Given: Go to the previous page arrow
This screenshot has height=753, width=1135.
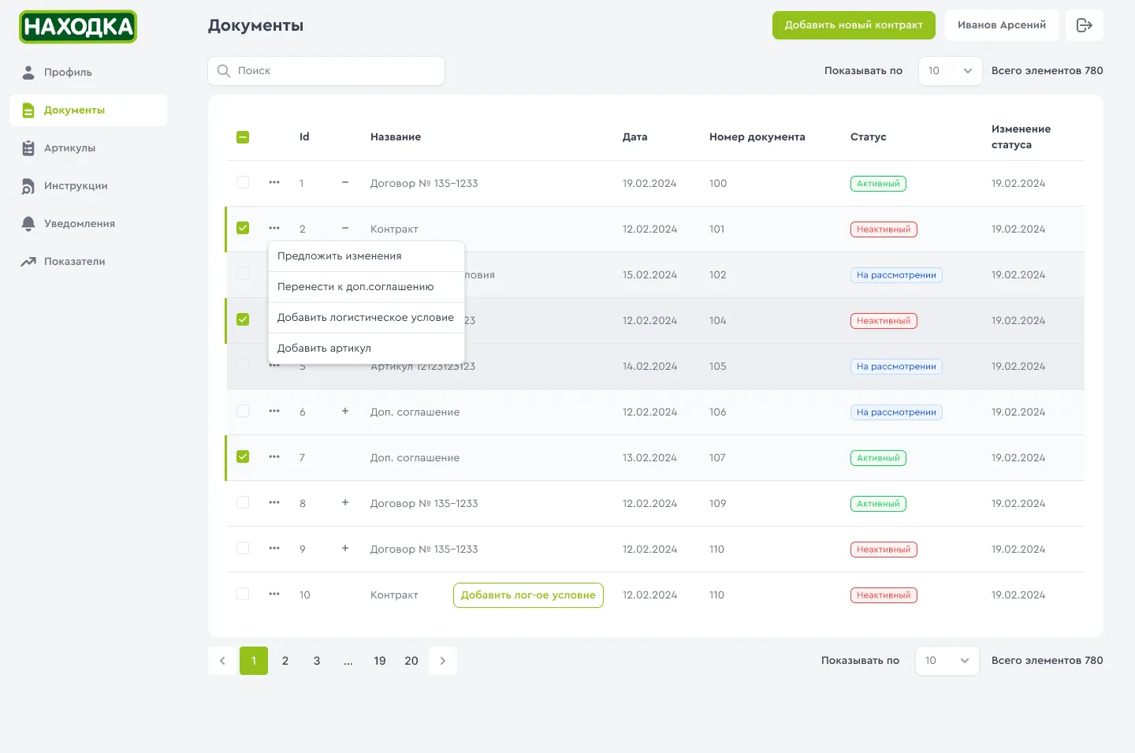Looking at the screenshot, I should pos(222,661).
